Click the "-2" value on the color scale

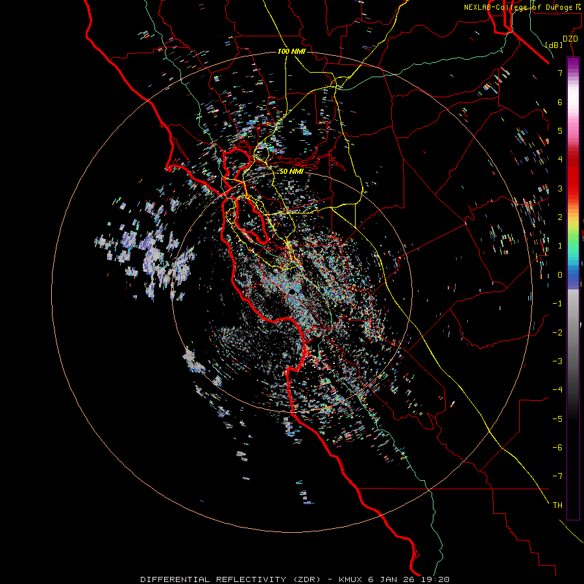coord(557,332)
